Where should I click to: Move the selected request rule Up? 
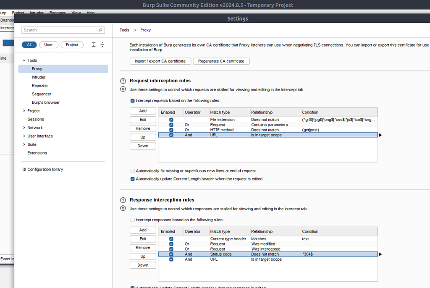click(x=143, y=137)
